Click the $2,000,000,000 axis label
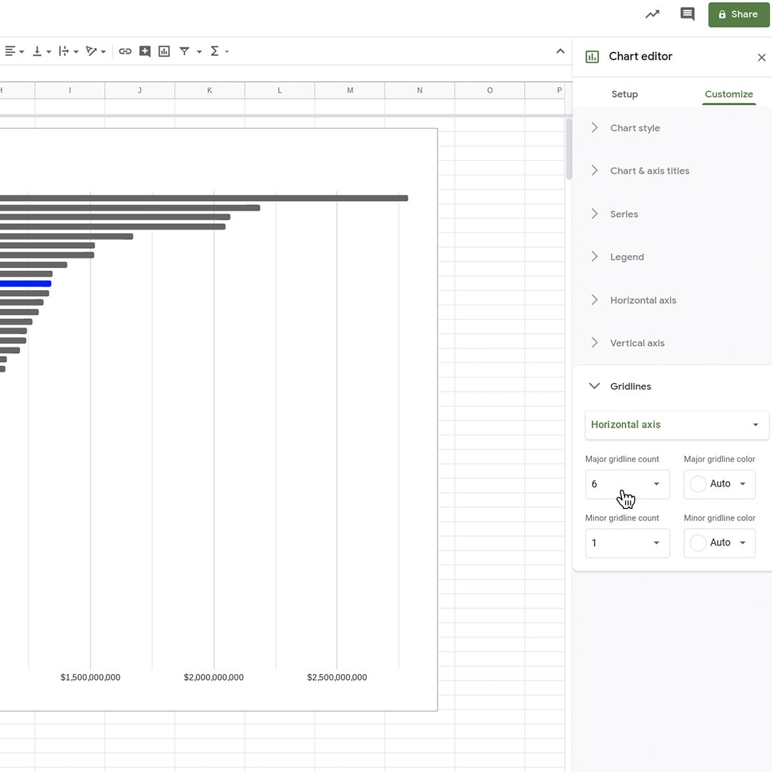 [x=214, y=678]
